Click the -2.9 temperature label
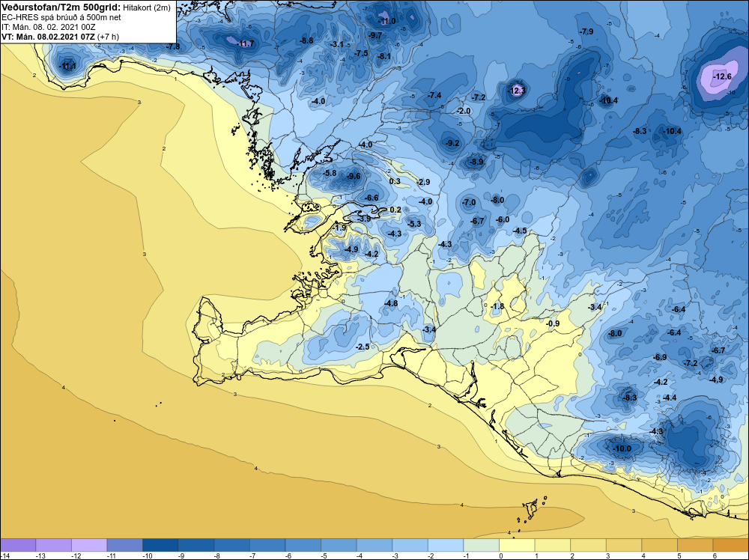 [422, 182]
